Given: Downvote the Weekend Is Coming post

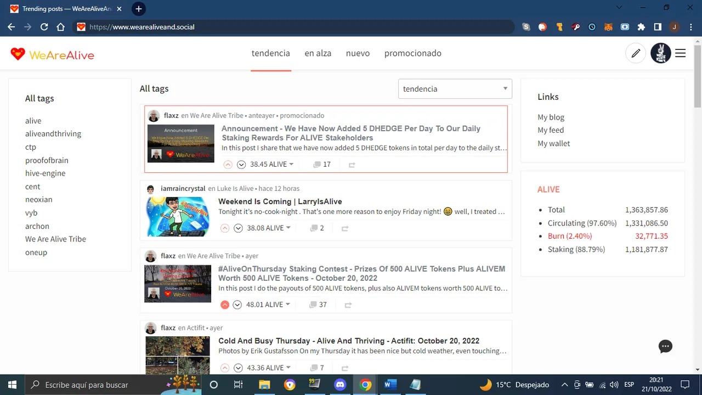Looking at the screenshot, I should [x=238, y=228].
